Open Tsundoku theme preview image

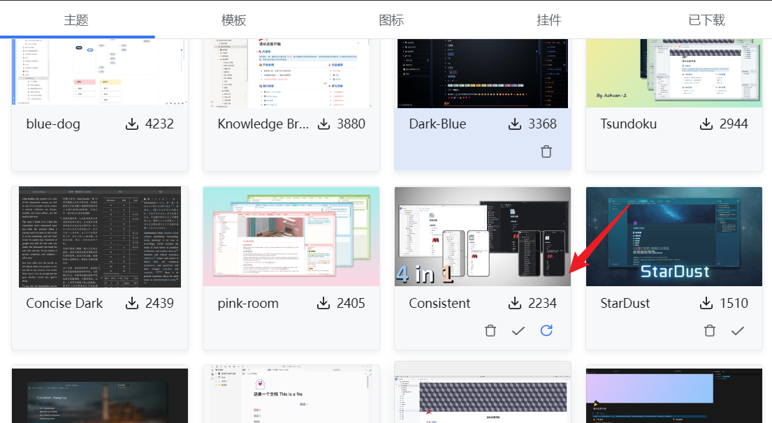point(674,73)
